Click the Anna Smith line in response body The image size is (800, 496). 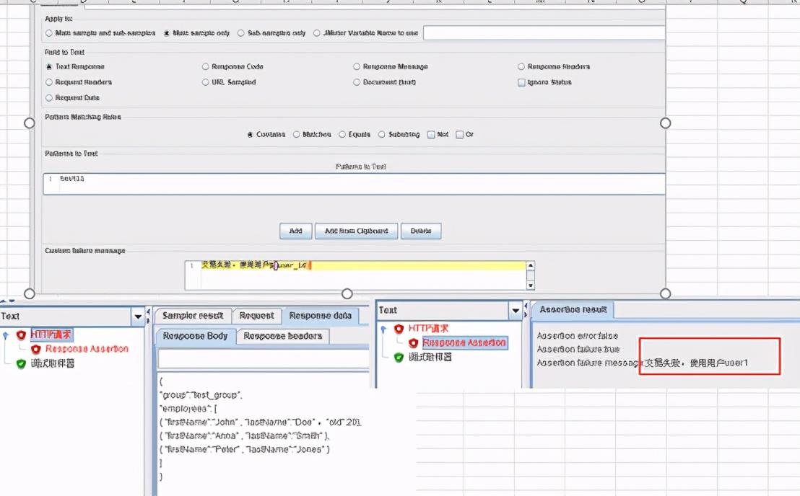tap(244, 436)
